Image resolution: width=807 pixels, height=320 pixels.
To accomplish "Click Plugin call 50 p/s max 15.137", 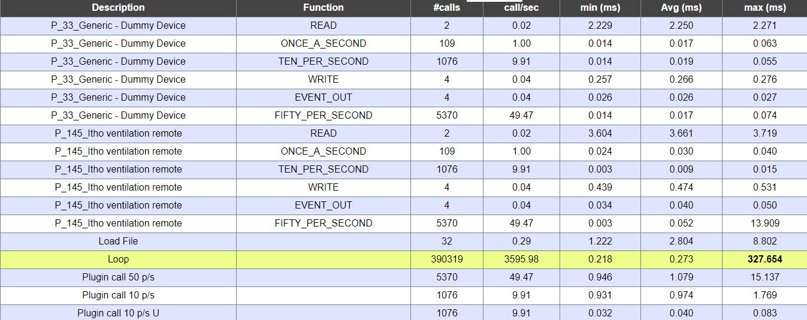I will [x=764, y=277].
